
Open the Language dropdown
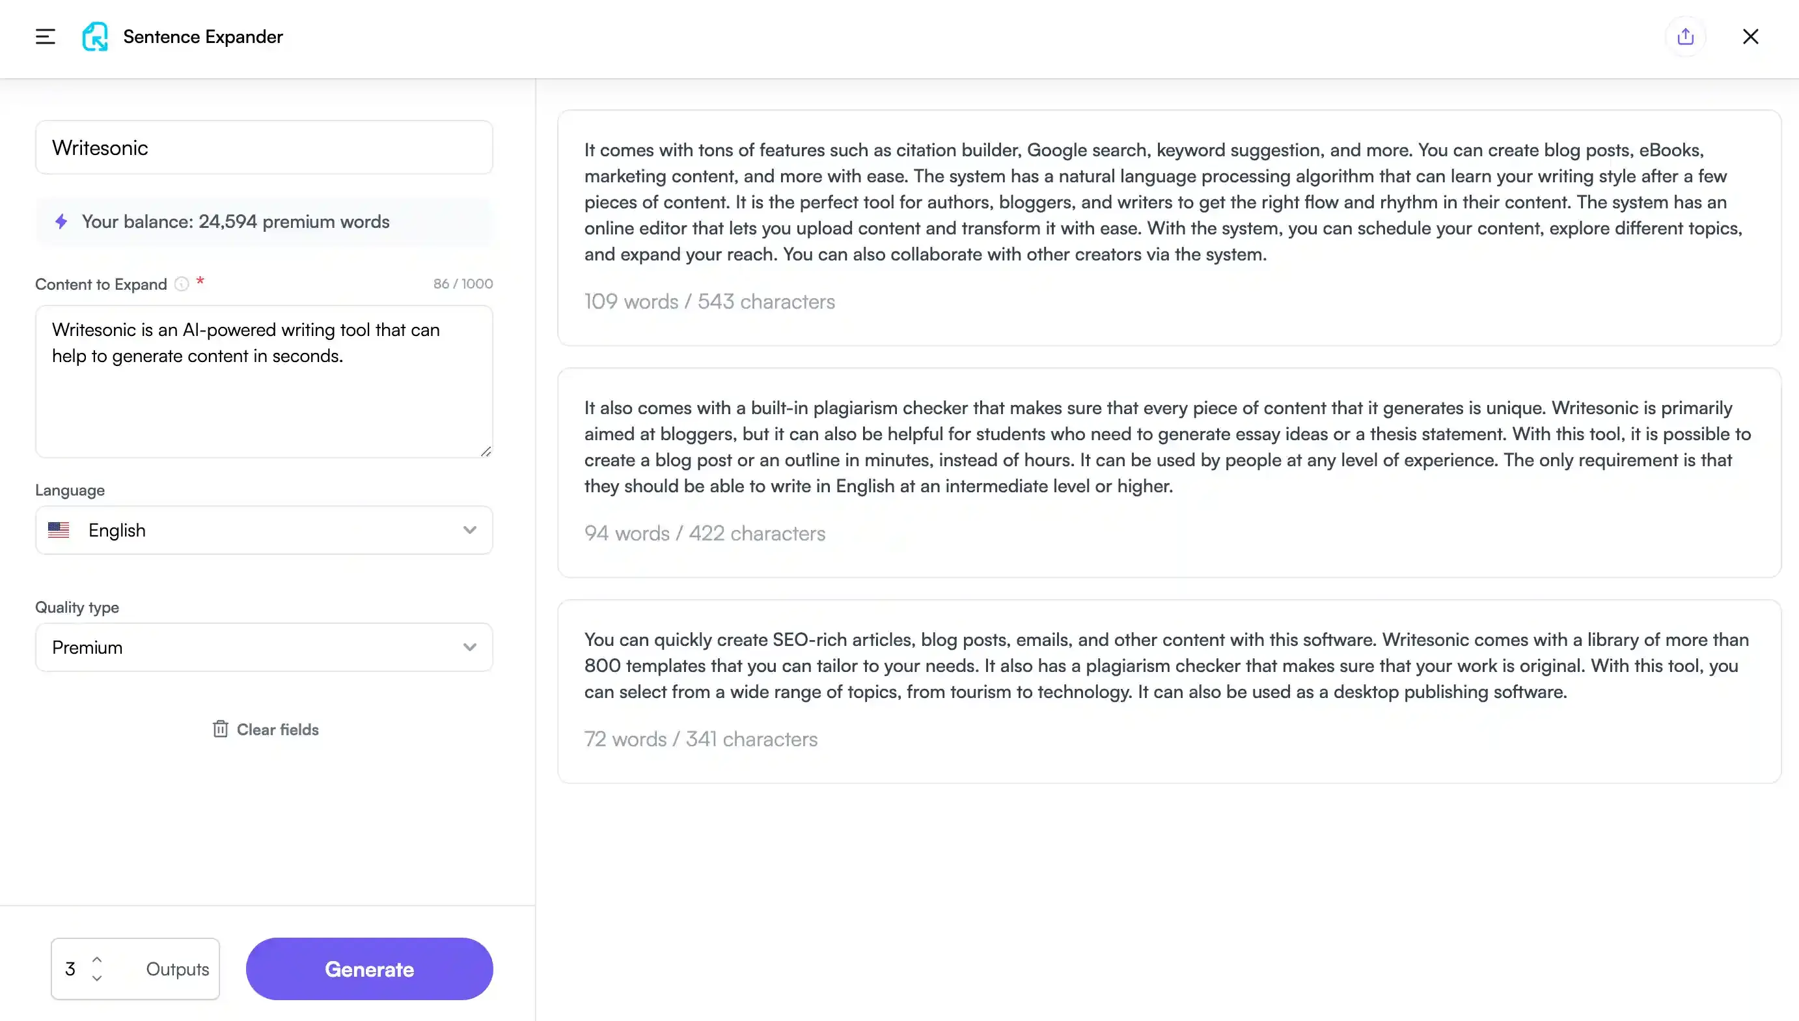coord(264,530)
